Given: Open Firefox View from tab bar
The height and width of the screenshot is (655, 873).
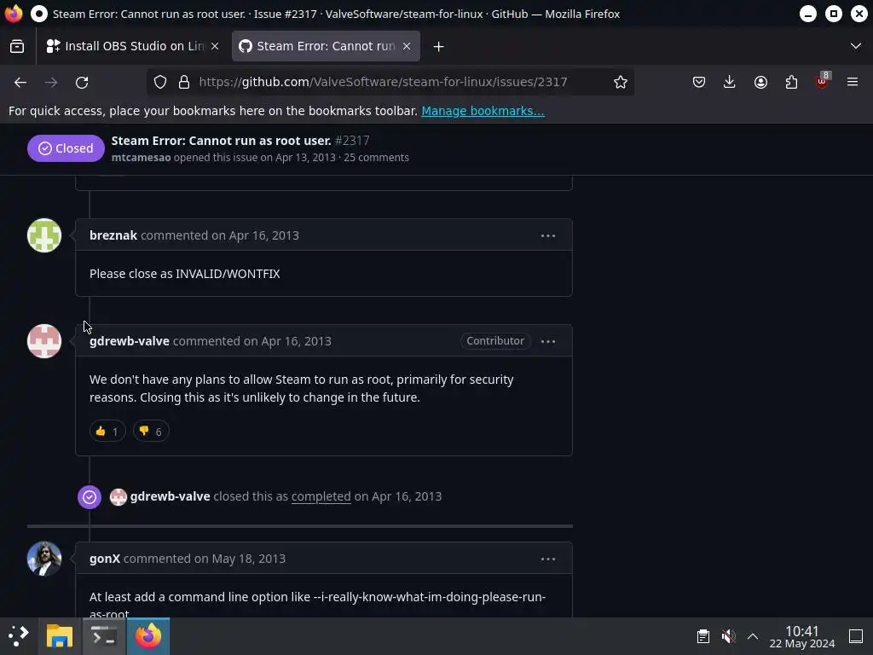Looking at the screenshot, I should coord(17,46).
